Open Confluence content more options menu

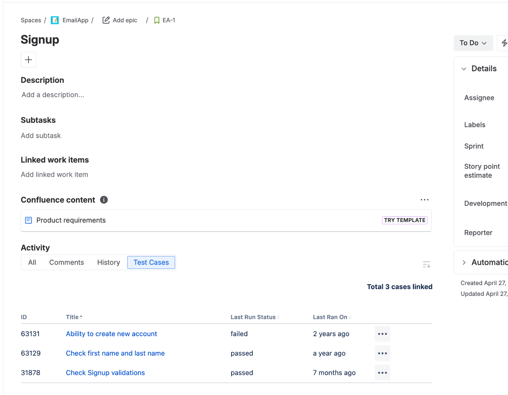coord(425,200)
